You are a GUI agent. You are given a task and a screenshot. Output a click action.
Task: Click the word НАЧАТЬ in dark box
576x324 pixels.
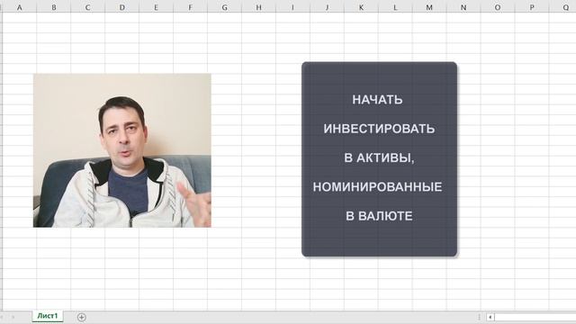(x=377, y=100)
